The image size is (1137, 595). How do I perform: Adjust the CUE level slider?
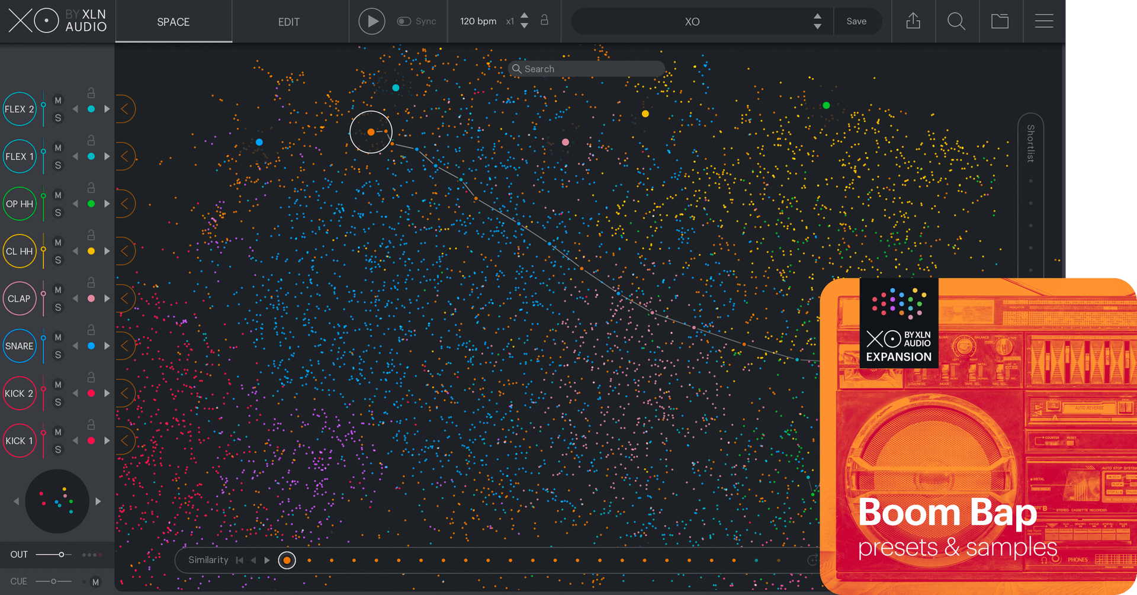click(x=53, y=581)
